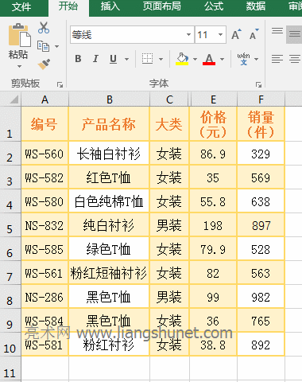The image size is (302, 382).
Task: Switch to the 公式 (Formulas) tab
Action: tap(214, 6)
